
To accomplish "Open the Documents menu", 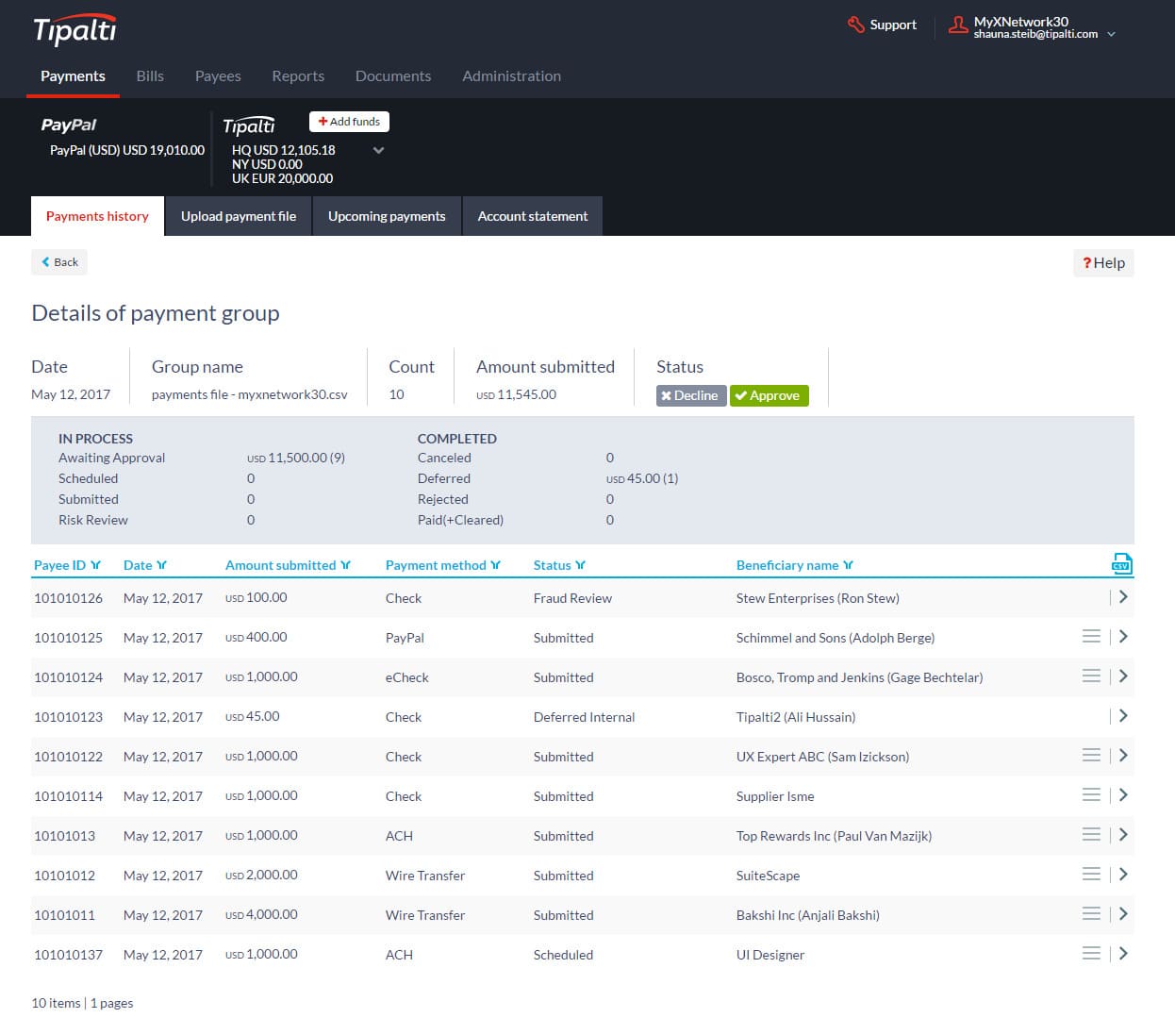I will [393, 76].
